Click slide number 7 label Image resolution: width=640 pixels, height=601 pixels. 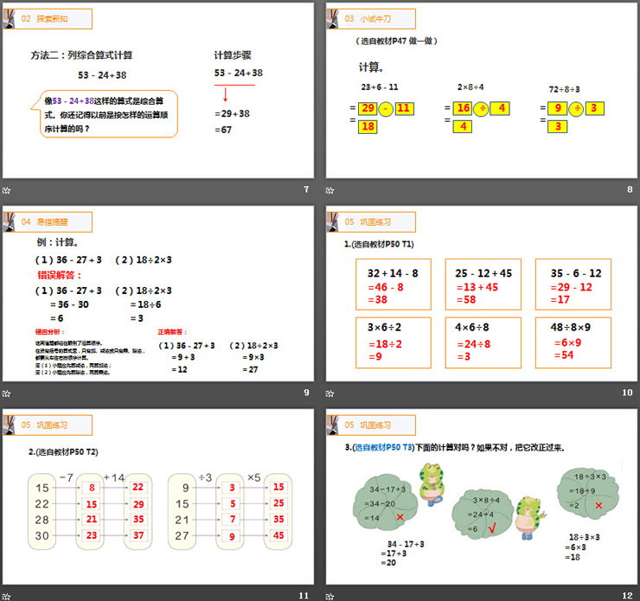click(x=306, y=189)
